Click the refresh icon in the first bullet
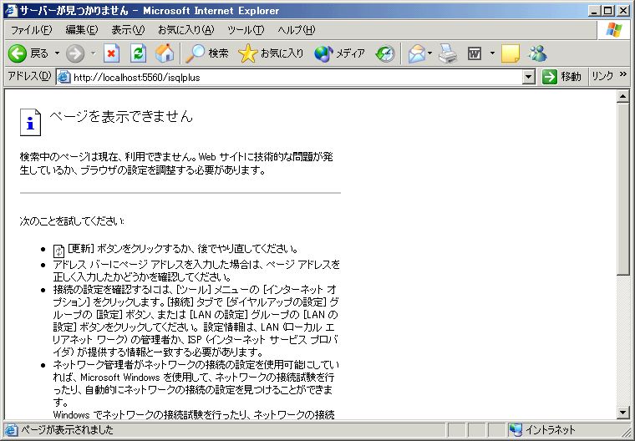 (59, 251)
